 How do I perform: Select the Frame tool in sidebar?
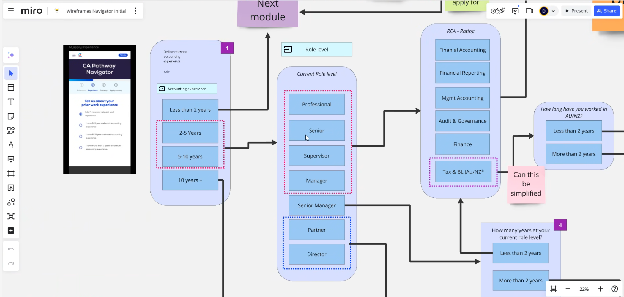coord(11,174)
